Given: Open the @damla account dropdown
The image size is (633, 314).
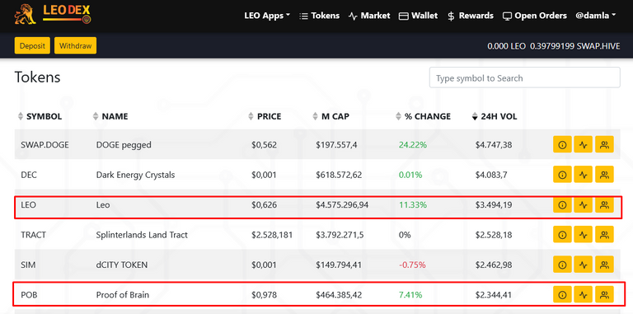Looking at the screenshot, I should (595, 16).
